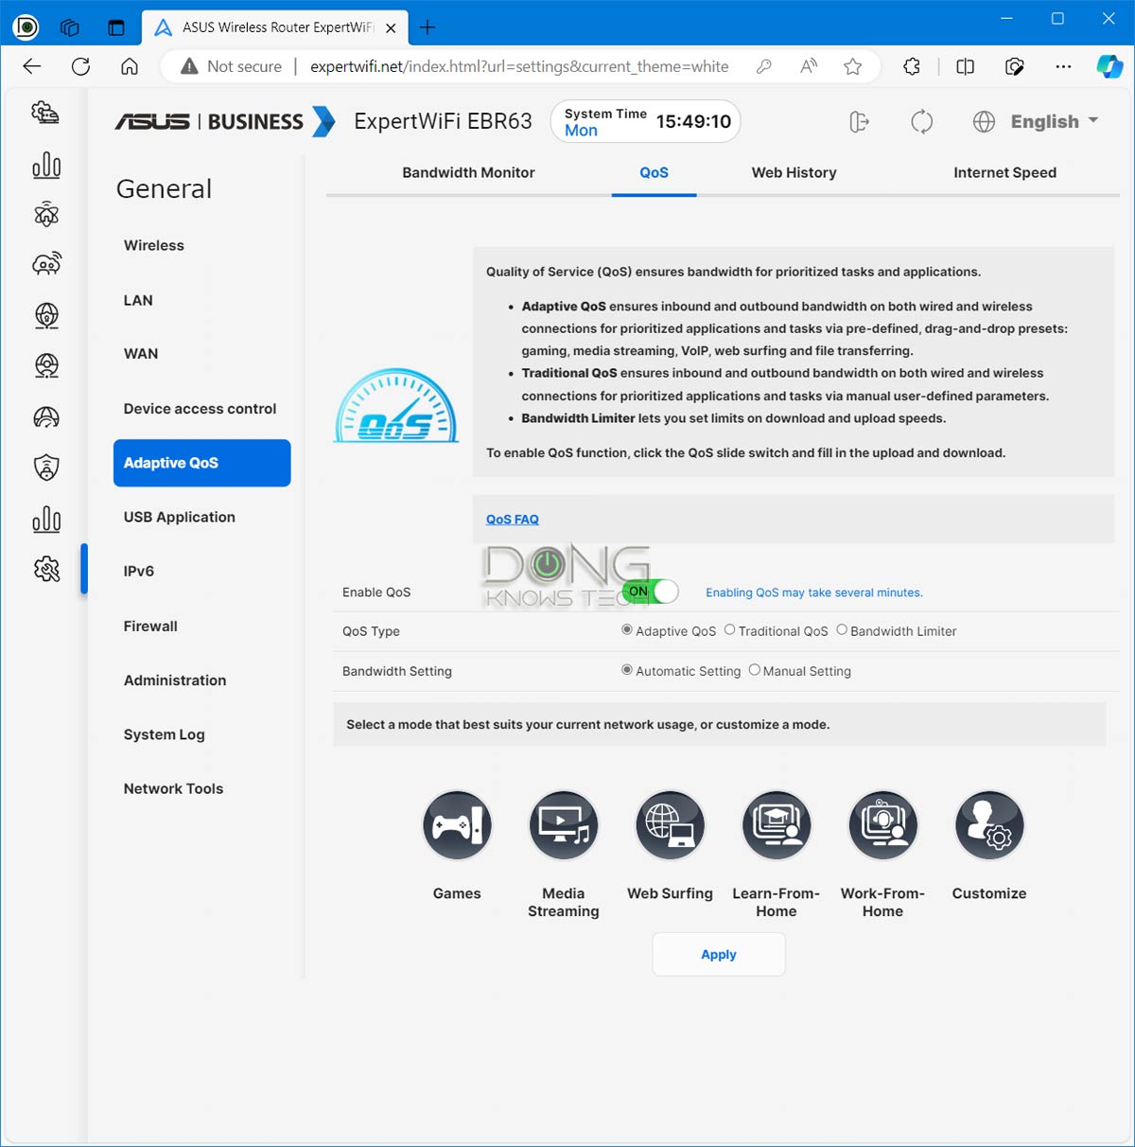Select the Work-From-Home mode icon
Image resolution: width=1135 pixels, height=1147 pixels.
pos(882,825)
